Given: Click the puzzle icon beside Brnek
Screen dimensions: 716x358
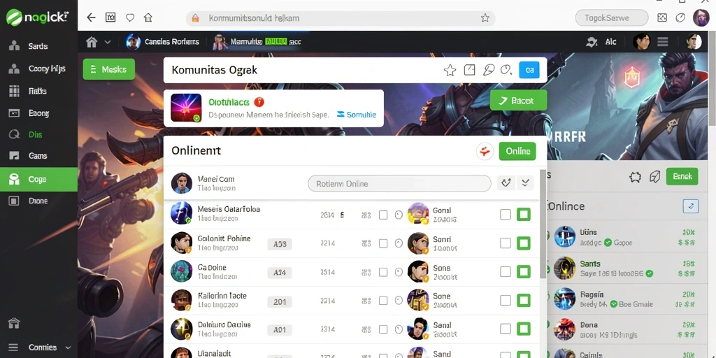Looking at the screenshot, I should tap(635, 177).
